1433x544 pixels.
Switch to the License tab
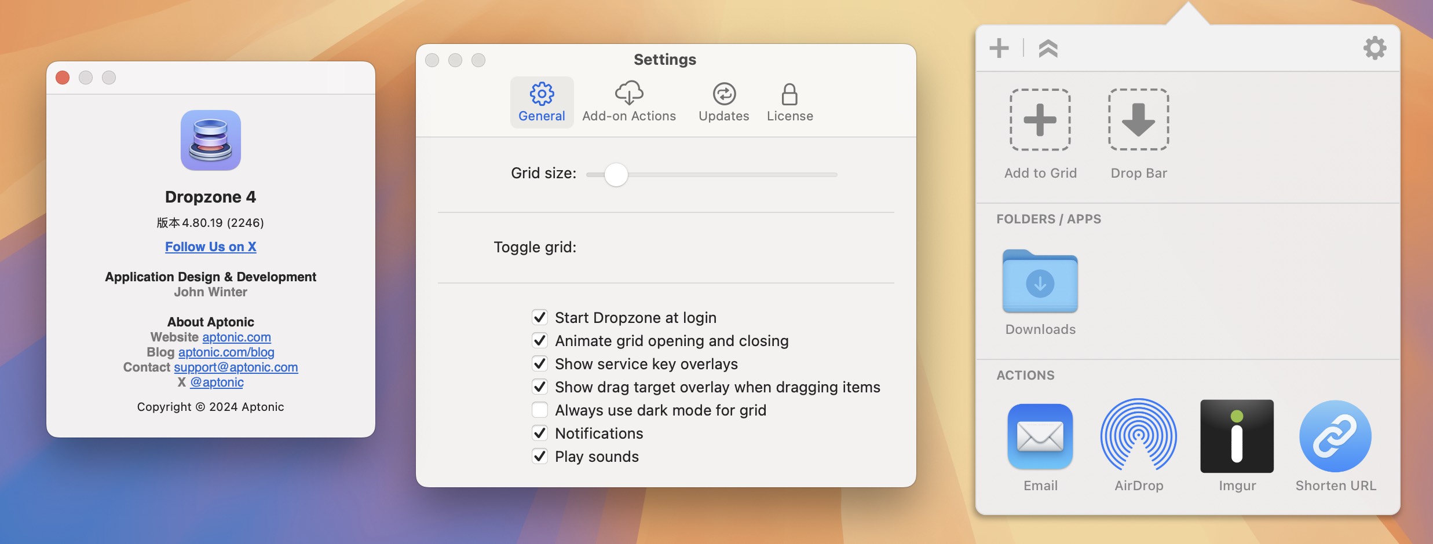click(x=790, y=102)
